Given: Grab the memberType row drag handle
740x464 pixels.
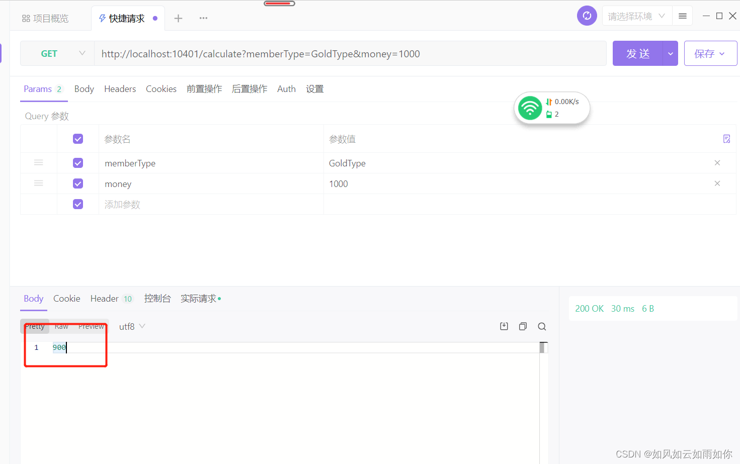Looking at the screenshot, I should pyautogui.click(x=38, y=163).
